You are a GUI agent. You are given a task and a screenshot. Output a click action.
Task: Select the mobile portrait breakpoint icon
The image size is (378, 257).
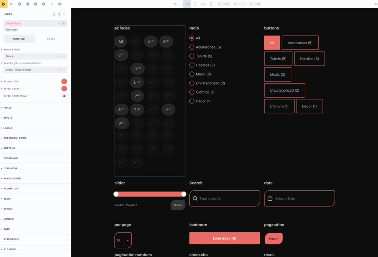pyautogui.click(x=211, y=4)
